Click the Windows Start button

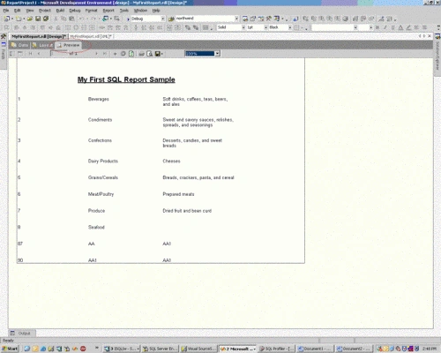(10, 349)
